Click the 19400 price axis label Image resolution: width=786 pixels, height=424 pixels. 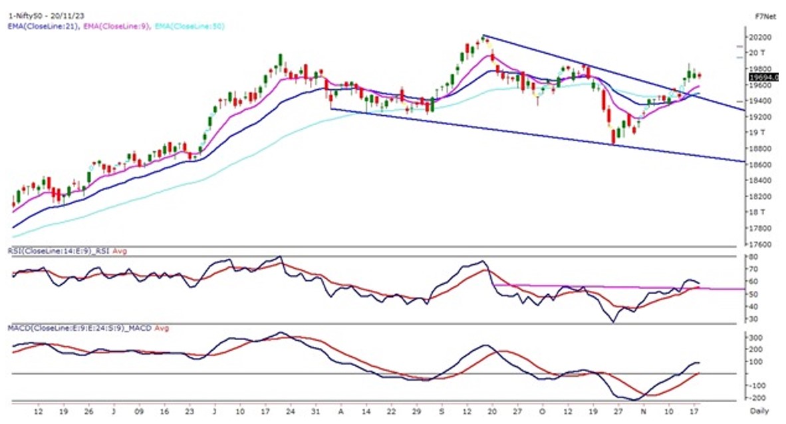pos(760,101)
